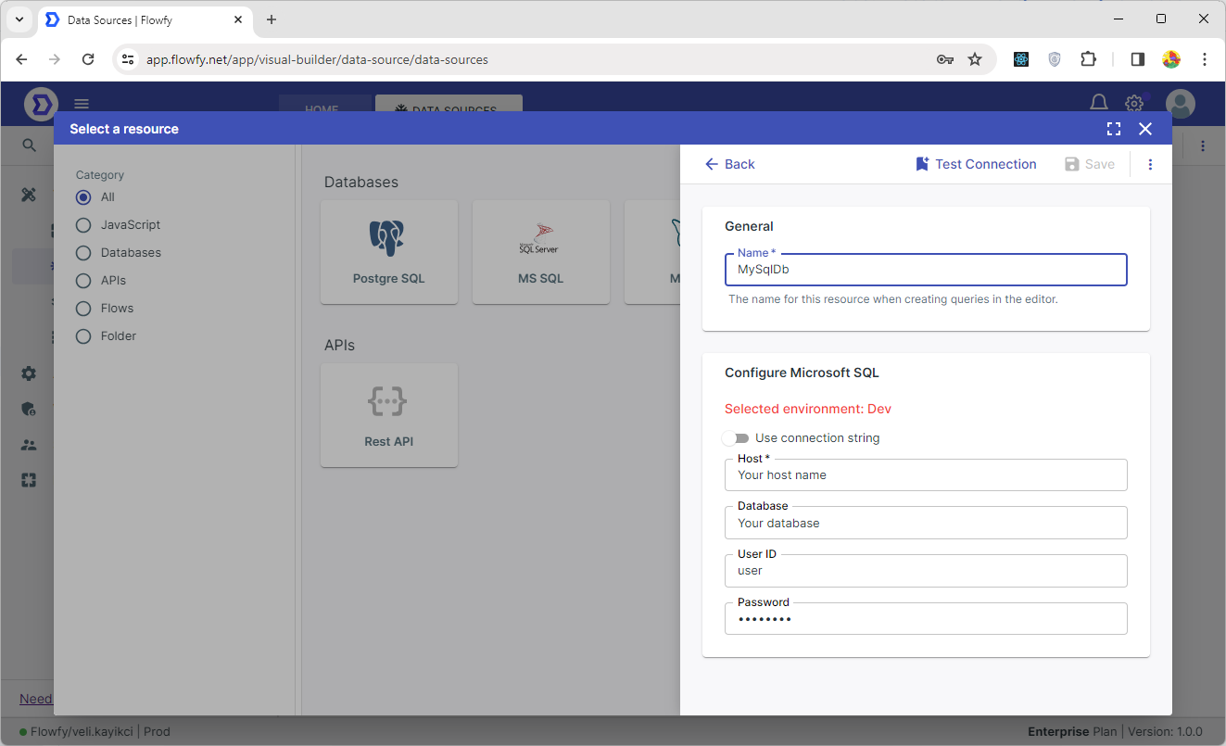Click the Test Connection button
Viewport: 1226px width, 746px height.
(x=976, y=164)
